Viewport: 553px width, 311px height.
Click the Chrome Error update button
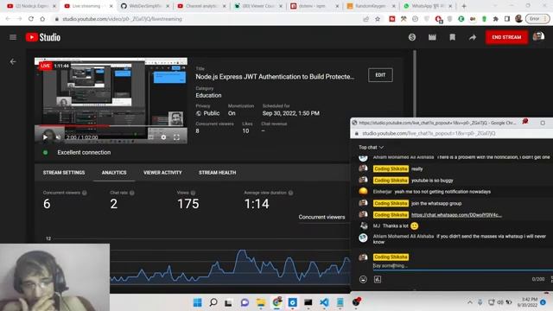(x=537, y=19)
